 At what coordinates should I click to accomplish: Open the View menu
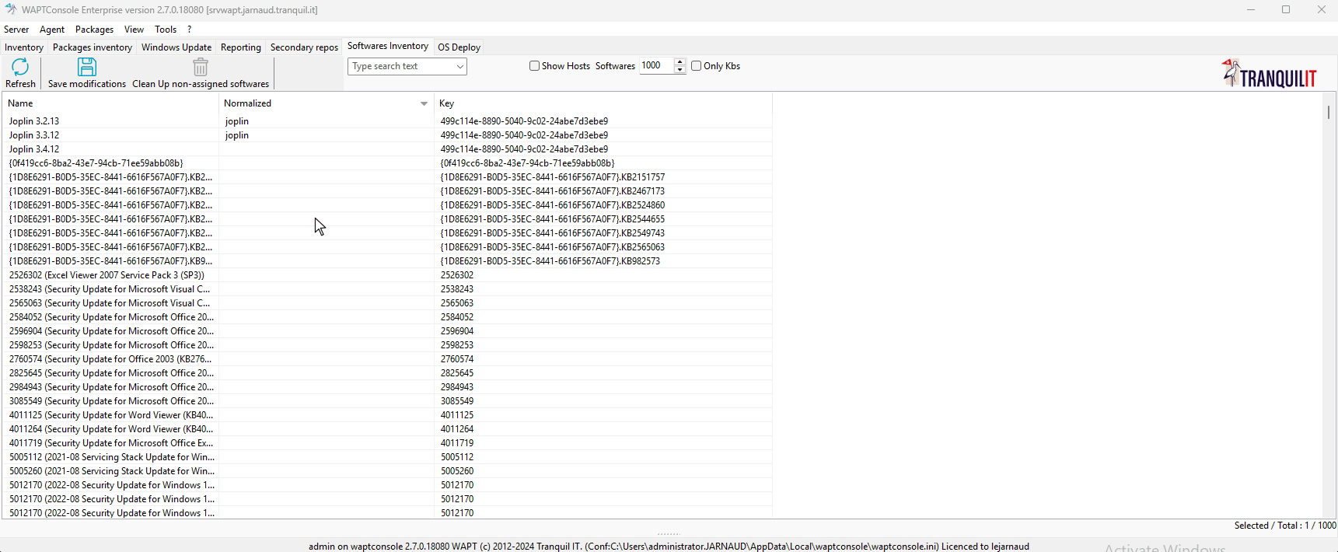pos(134,30)
